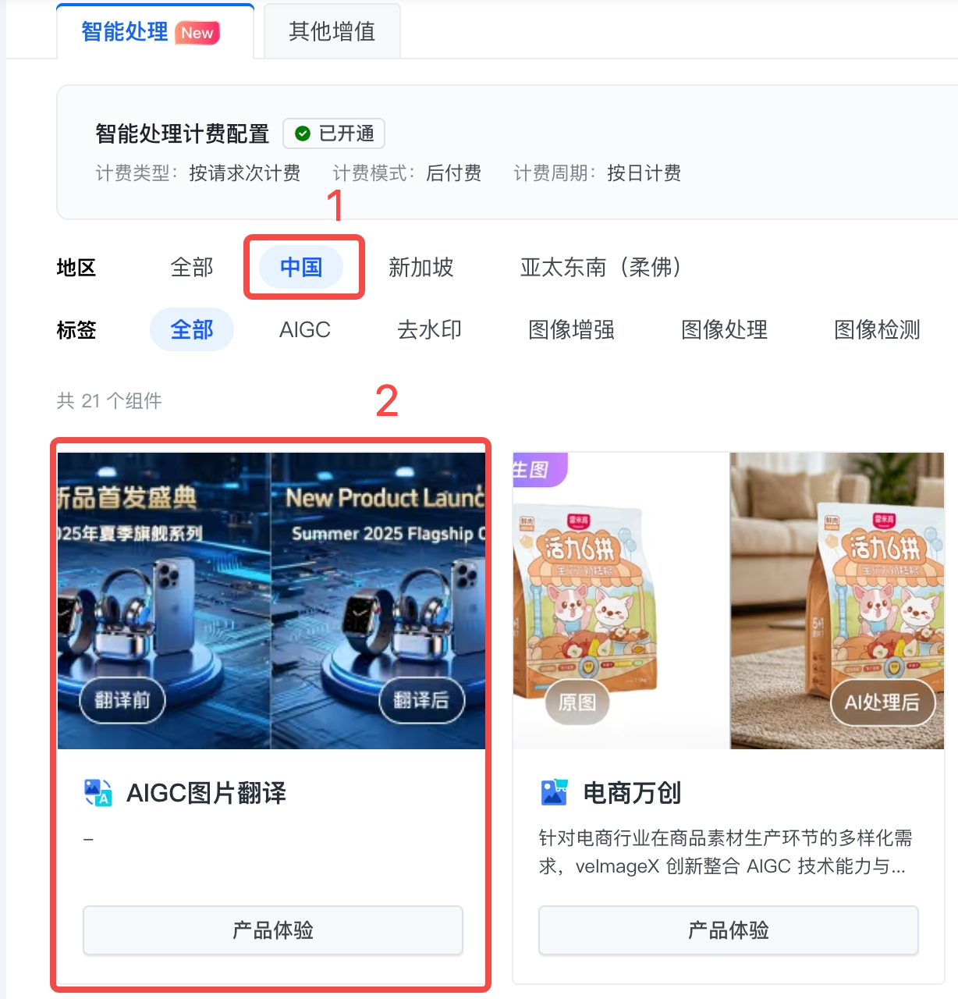Select 新加坡 region filter

click(x=421, y=267)
